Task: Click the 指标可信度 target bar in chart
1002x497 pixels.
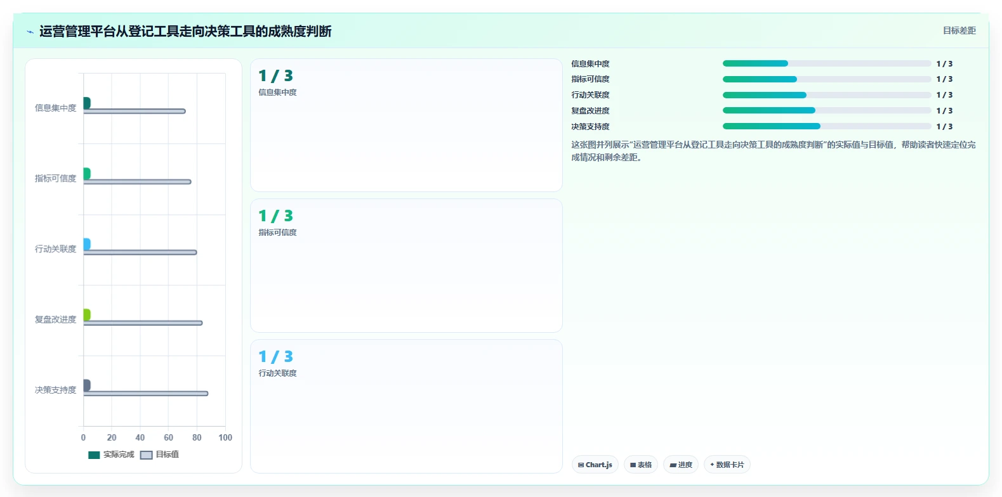Action: coord(137,182)
